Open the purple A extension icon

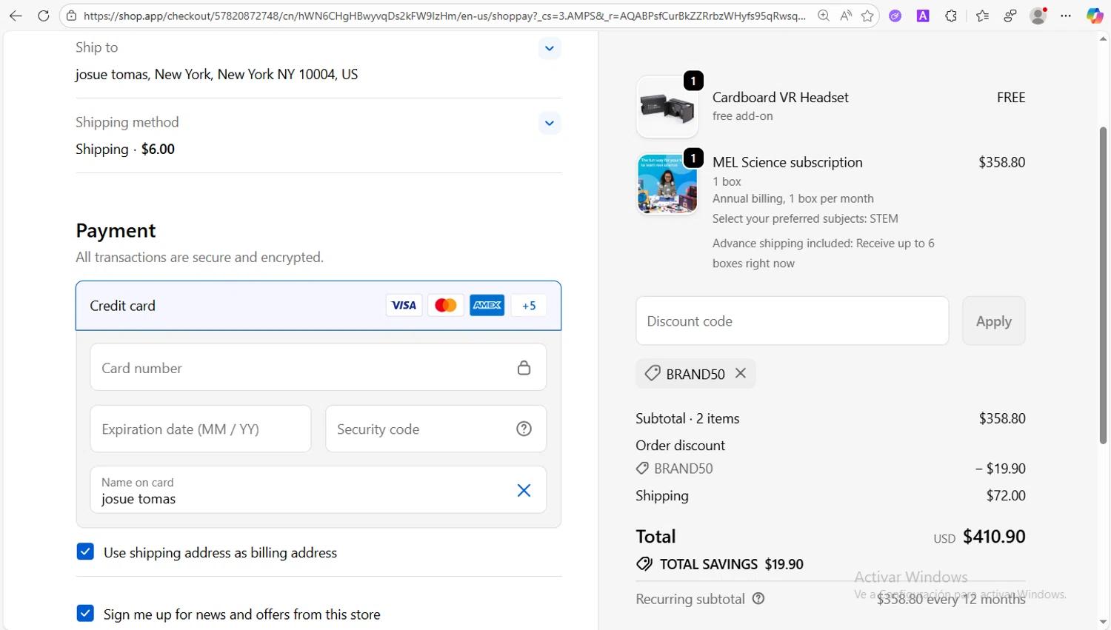[923, 16]
